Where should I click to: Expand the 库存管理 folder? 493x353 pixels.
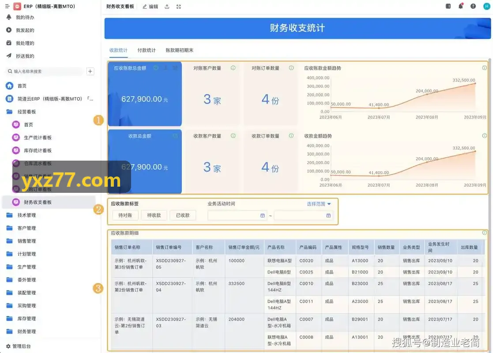pos(21,318)
